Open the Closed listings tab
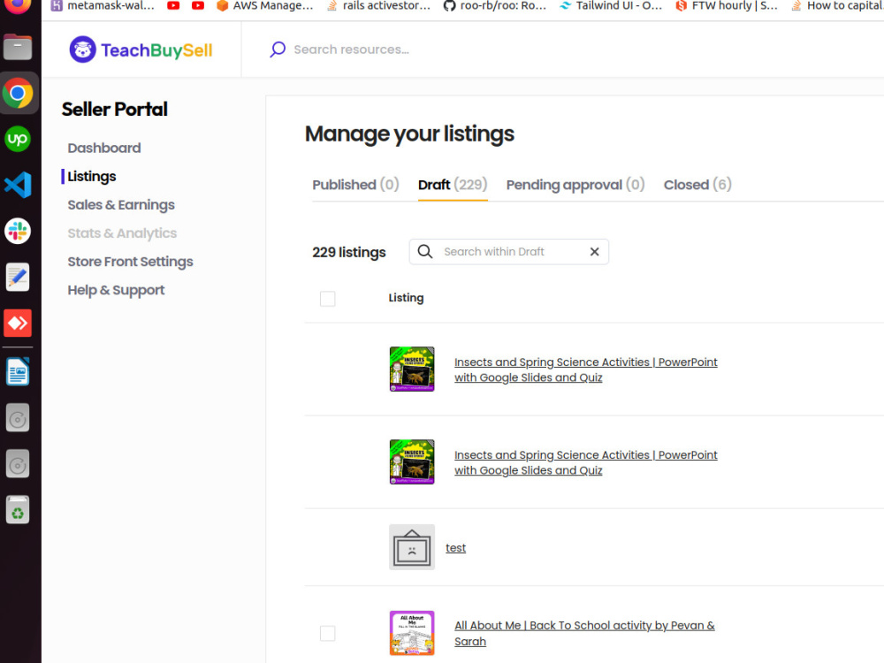Screen dimensions: 884x663 (x=697, y=185)
